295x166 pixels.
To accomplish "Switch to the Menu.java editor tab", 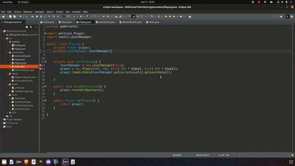I will pos(65,22).
